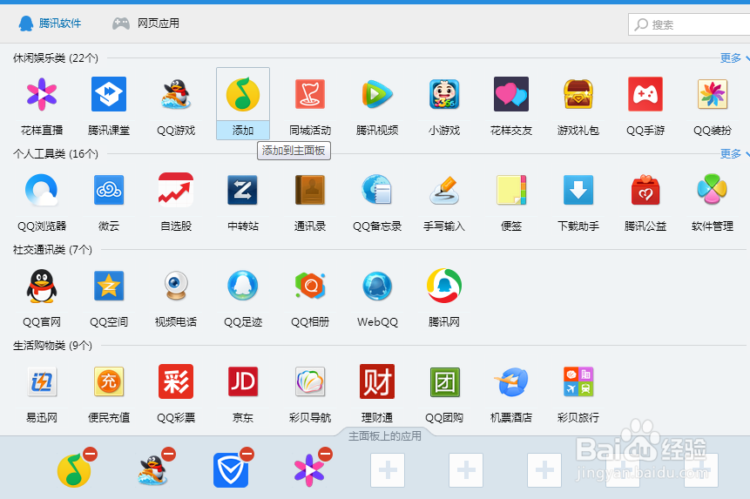Open the 腾讯网 app icon
The width and height of the screenshot is (750, 499).
444,286
